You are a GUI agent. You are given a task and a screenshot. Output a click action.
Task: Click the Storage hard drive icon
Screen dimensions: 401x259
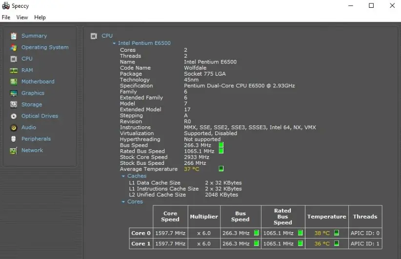(x=14, y=104)
